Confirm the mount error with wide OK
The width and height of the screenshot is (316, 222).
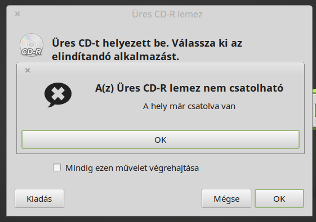click(161, 139)
